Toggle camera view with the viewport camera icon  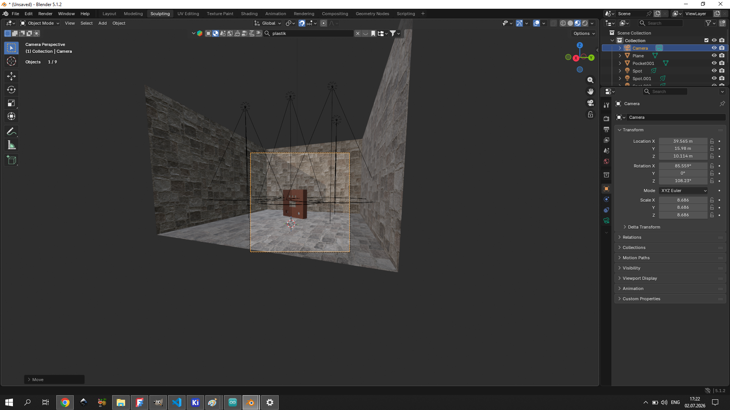(x=590, y=103)
